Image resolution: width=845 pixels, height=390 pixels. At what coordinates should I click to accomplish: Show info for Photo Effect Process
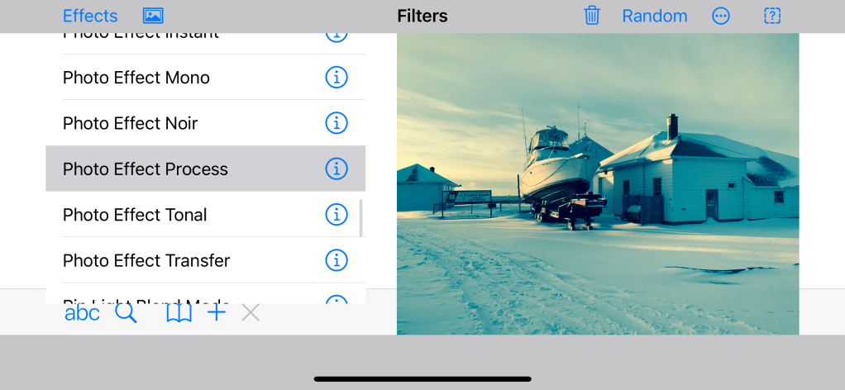click(x=337, y=169)
